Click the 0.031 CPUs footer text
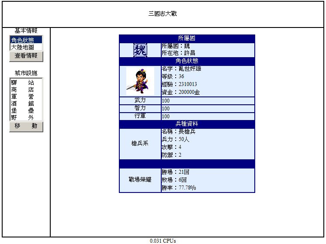326x244 pixels. [x=163, y=241]
